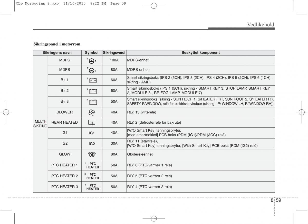
Task: Click the 'Sikringsverdi' column header
Action: 114,53
